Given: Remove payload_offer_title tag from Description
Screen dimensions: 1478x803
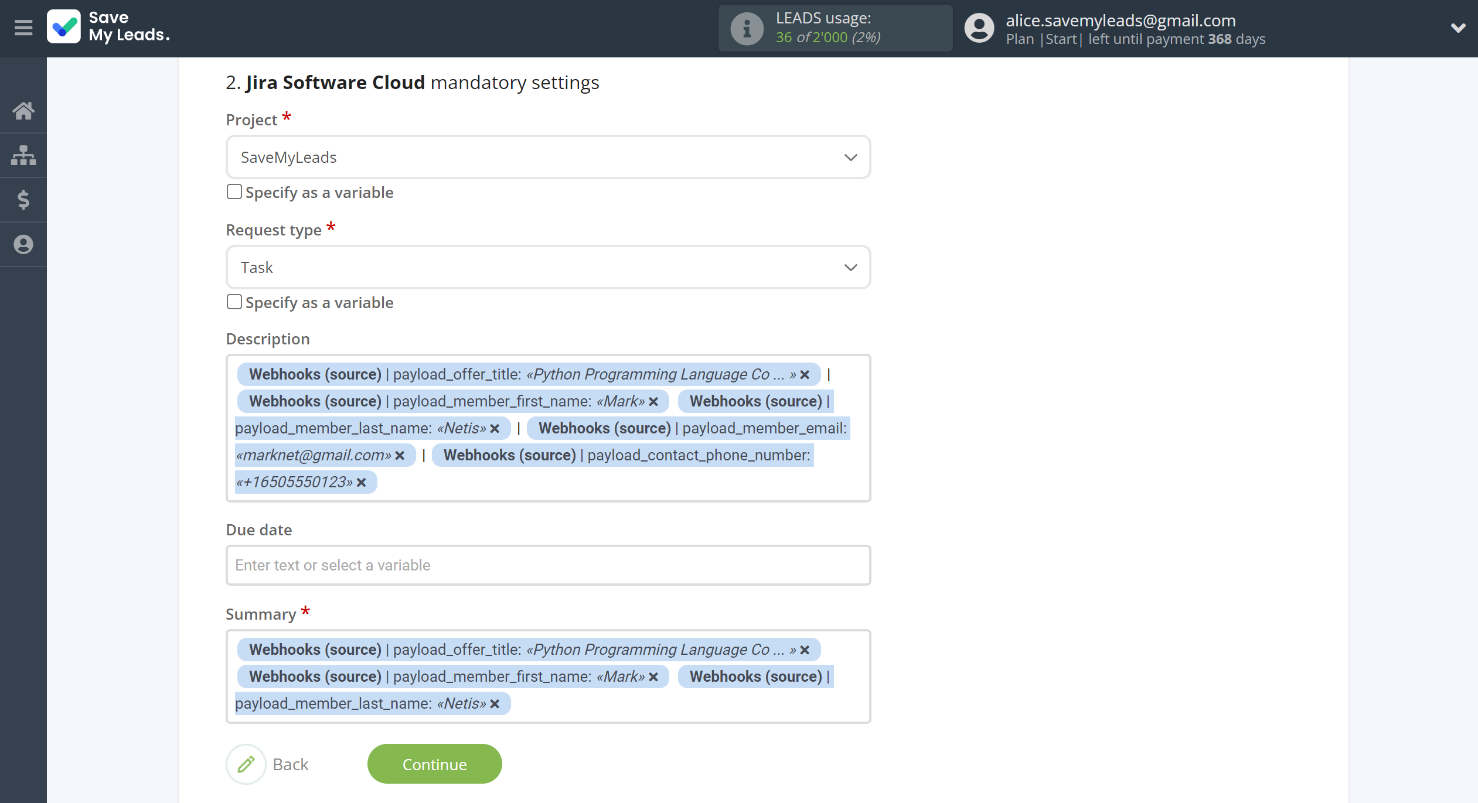Looking at the screenshot, I should point(805,375).
